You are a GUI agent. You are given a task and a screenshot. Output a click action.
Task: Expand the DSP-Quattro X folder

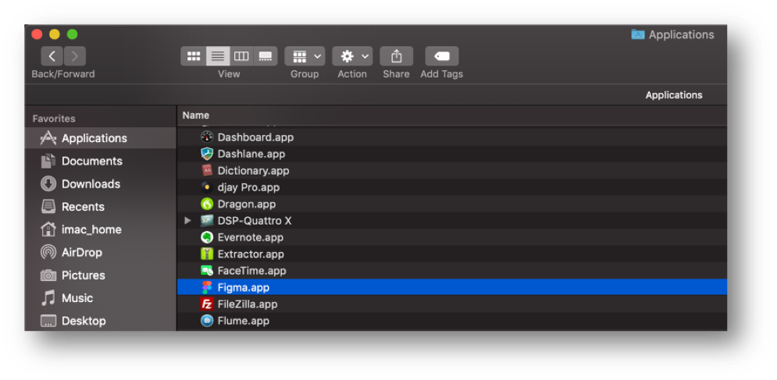[x=187, y=221]
